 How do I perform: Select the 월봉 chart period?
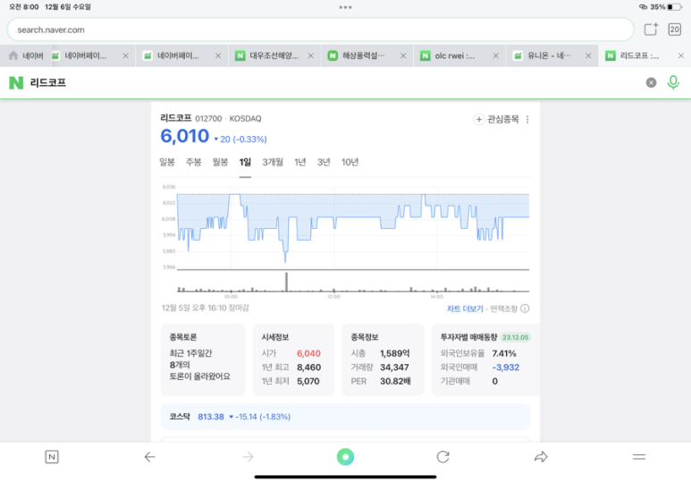(220, 162)
